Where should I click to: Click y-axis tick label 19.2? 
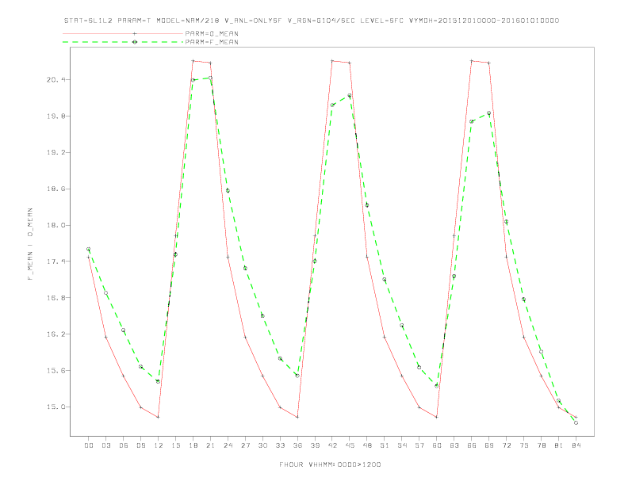point(56,152)
